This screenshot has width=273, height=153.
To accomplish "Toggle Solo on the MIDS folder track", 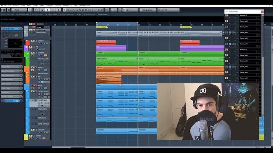I will [x=35, y=85].
